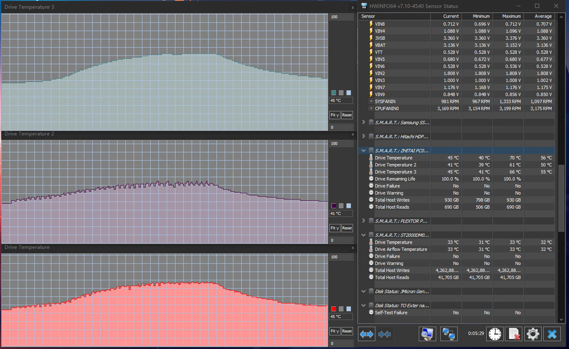Click the 0:05:29 elapsed time readout

(x=476, y=333)
